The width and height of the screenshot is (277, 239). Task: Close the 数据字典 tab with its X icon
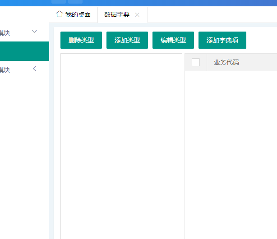coord(137,15)
